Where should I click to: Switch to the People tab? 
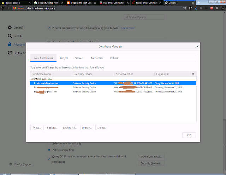tap(64, 58)
